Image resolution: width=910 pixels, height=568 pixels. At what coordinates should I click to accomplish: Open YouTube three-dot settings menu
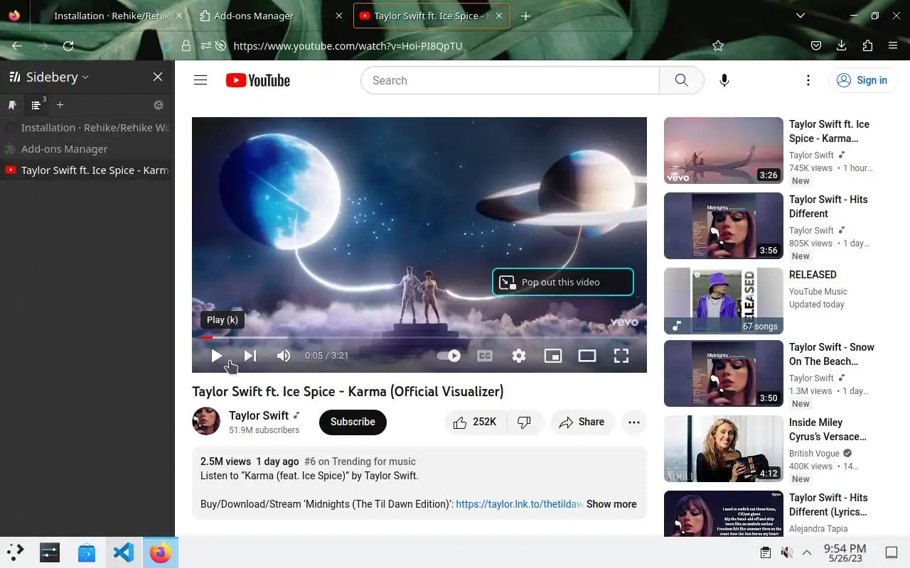coord(808,80)
